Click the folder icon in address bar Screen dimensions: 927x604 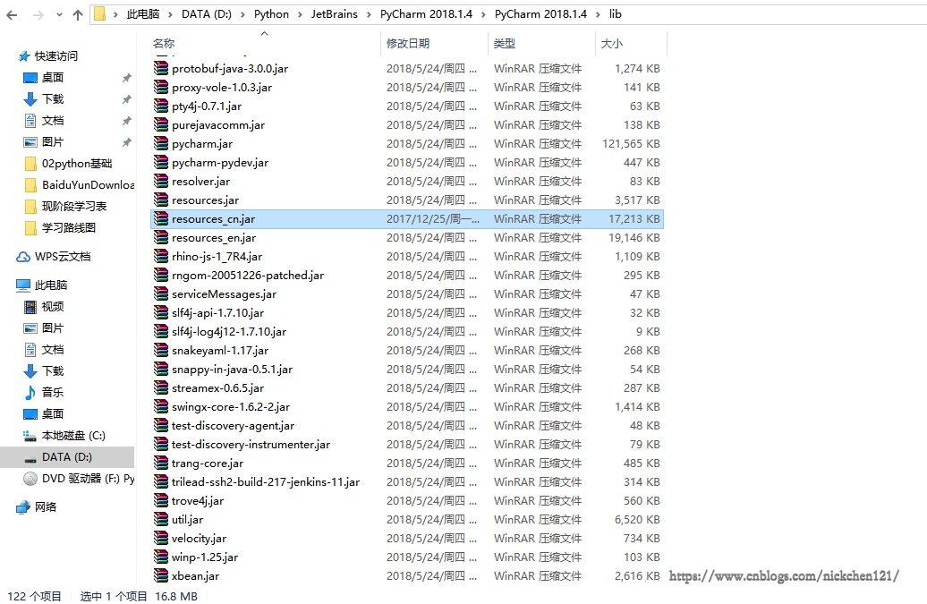(x=100, y=14)
